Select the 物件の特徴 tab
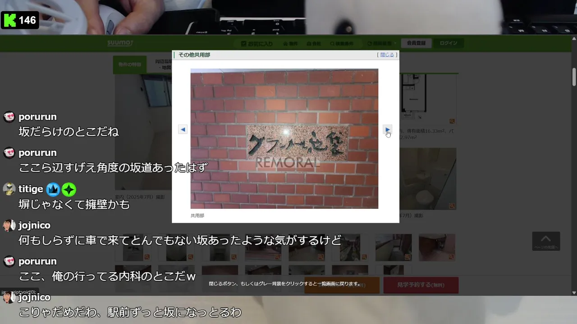 [x=130, y=65]
